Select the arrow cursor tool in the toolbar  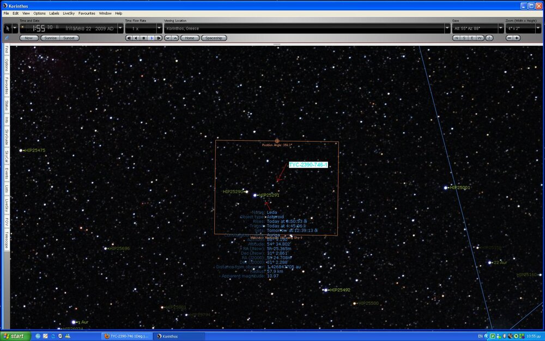7,27
